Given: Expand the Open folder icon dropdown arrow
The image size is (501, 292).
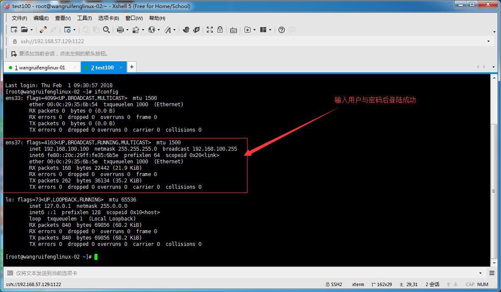Looking at the screenshot, I should [x=31, y=30].
